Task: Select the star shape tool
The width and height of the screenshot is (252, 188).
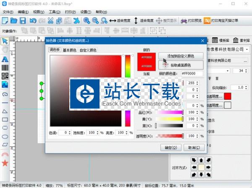Action: tap(5, 163)
